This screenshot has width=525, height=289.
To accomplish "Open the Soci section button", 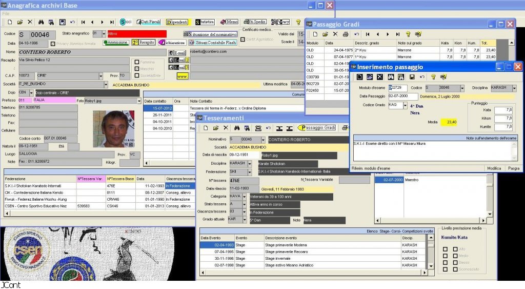I will pyautogui.click(x=126, y=22).
